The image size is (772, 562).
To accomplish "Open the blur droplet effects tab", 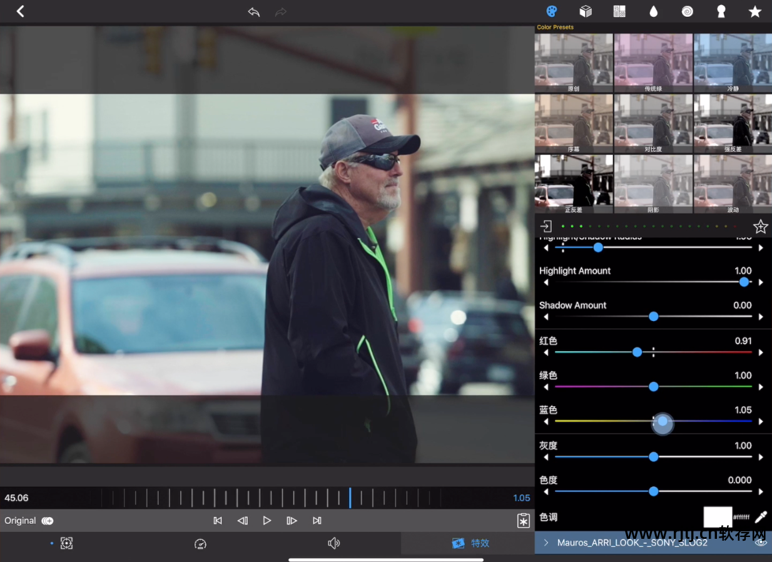I will [653, 11].
